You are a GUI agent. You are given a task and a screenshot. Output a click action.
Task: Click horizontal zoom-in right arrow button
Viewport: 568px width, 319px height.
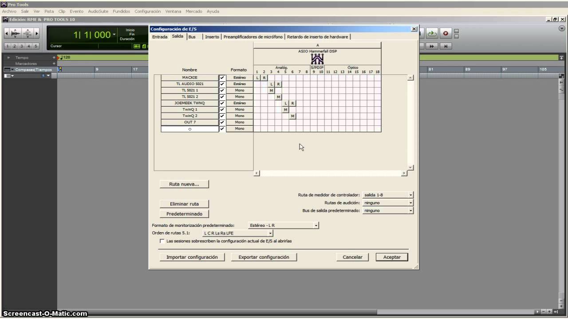tap(37, 33)
